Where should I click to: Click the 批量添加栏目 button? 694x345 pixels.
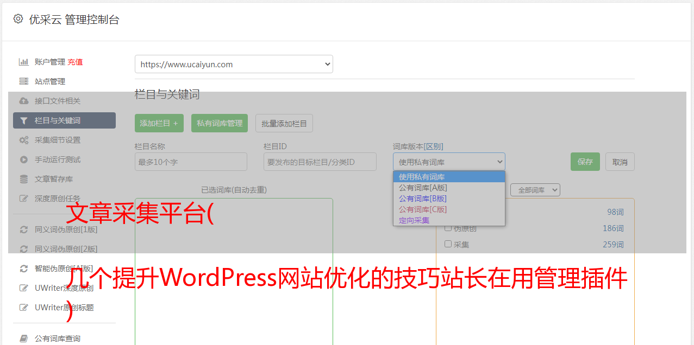[x=284, y=123]
